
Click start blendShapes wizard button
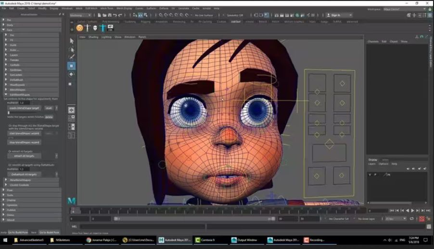click(25, 133)
